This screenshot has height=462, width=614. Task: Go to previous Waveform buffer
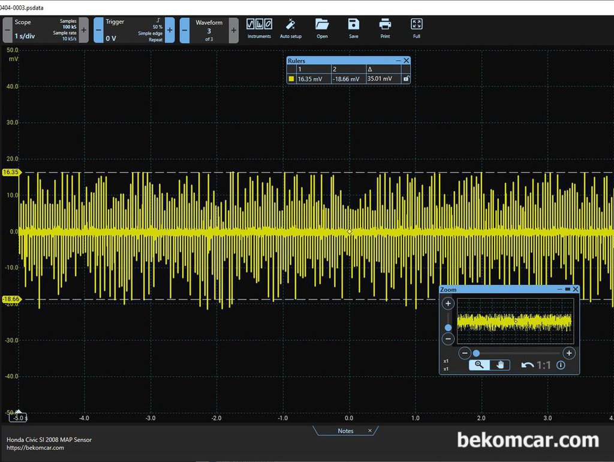pos(185,30)
